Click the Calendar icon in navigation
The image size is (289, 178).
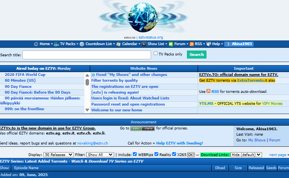118,44
